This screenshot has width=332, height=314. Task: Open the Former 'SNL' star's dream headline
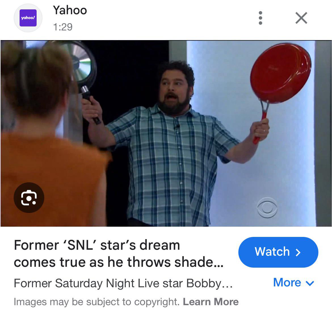click(x=119, y=253)
